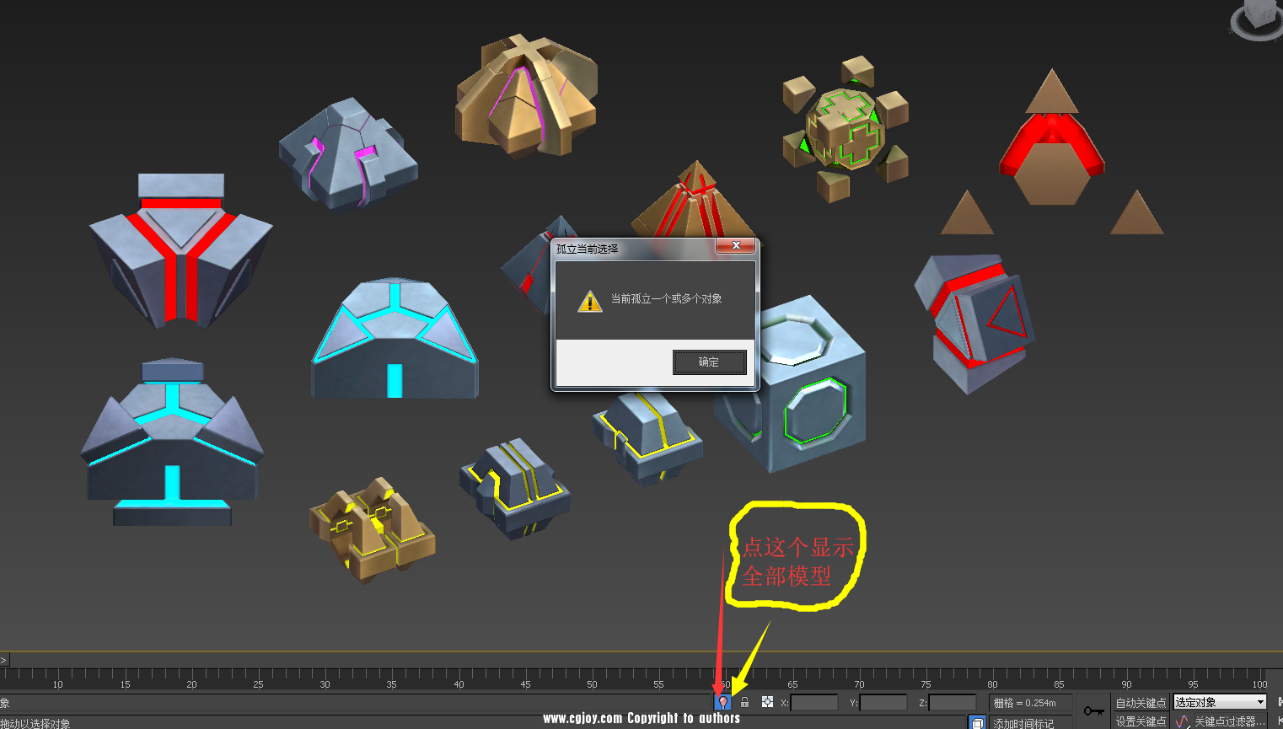The image size is (1283, 729).
Task: Click the 设置关键点 button
Action: 1140,721
